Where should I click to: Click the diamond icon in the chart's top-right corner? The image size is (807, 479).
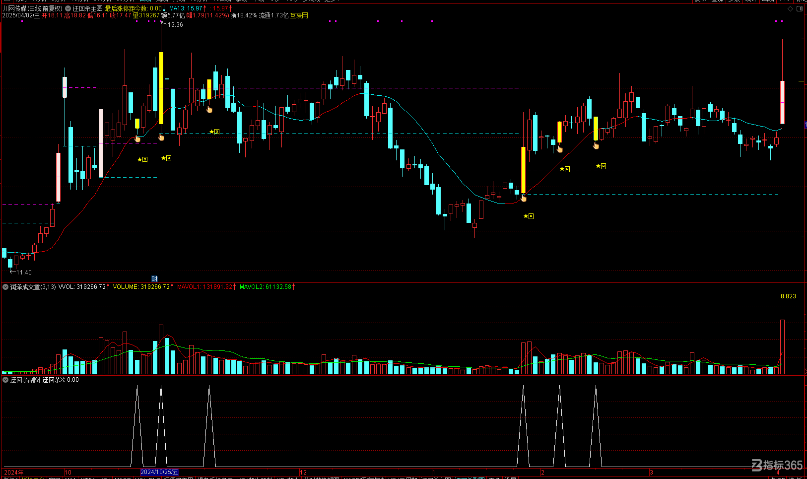point(791,8)
